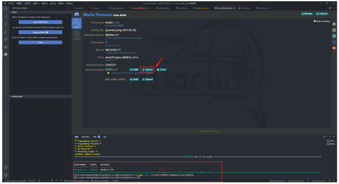Click Select Python Interpreter in the status bar
The image size is (339, 184).
[x=15, y=181]
